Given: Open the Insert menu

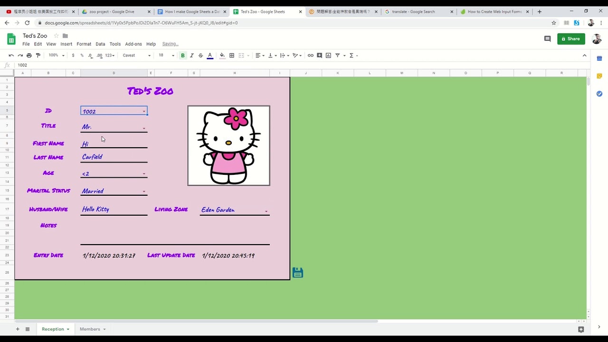Looking at the screenshot, I should [66, 44].
